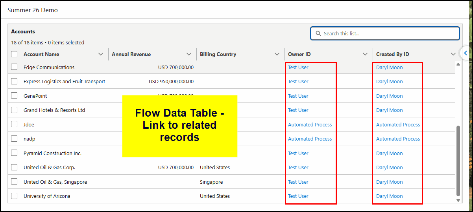Open Test User link for University of Arizona

click(x=298, y=196)
